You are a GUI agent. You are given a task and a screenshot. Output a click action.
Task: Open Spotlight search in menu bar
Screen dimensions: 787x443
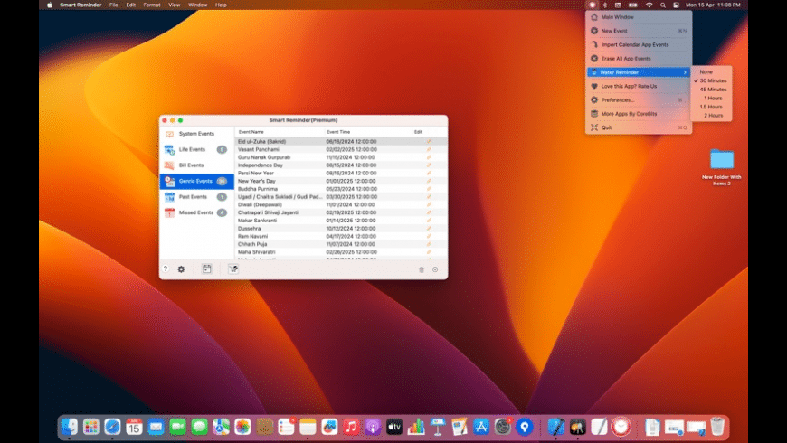pos(663,5)
